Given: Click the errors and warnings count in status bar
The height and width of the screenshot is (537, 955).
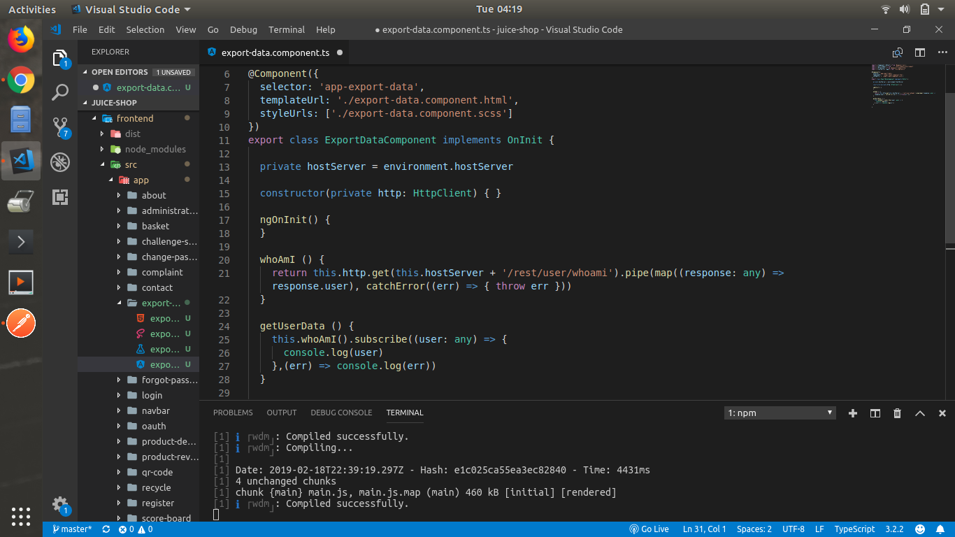Looking at the screenshot, I should click(136, 529).
